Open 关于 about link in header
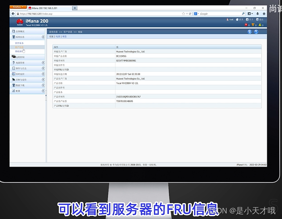This screenshot has height=219, width=282. click(x=249, y=19)
